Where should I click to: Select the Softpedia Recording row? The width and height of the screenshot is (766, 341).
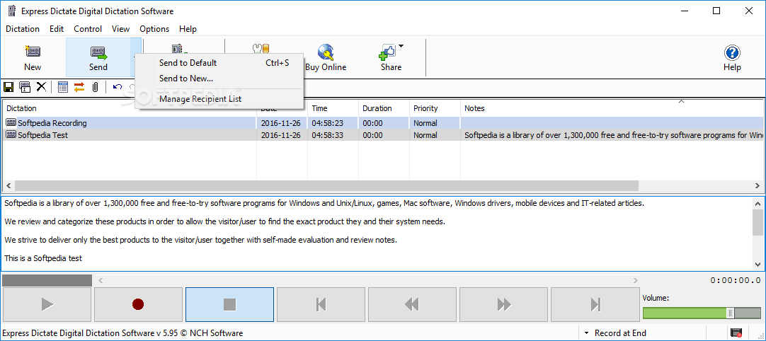tap(383, 123)
